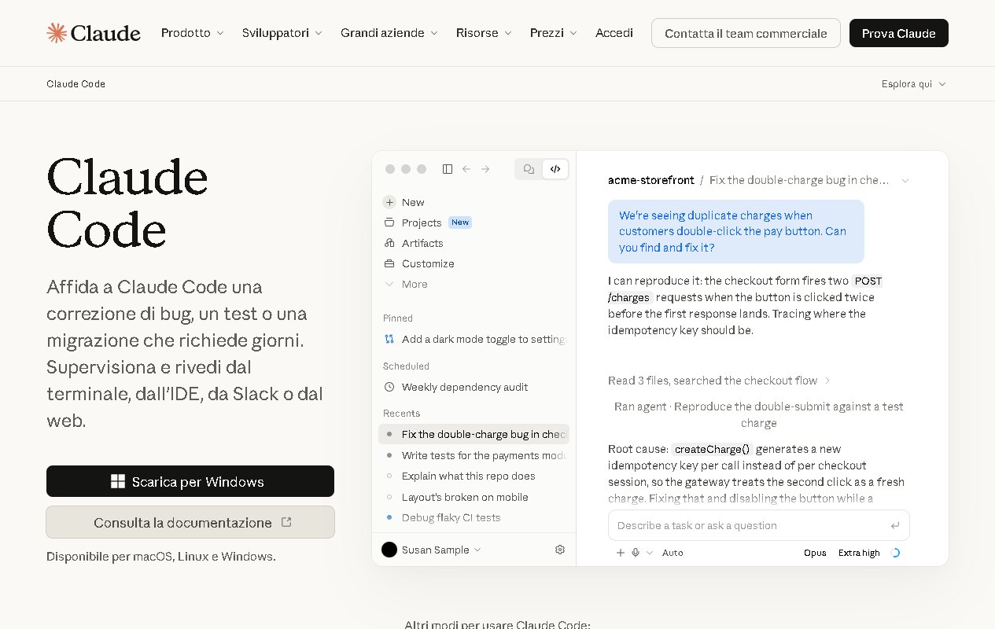Expand the Prezzi menu

point(554,33)
